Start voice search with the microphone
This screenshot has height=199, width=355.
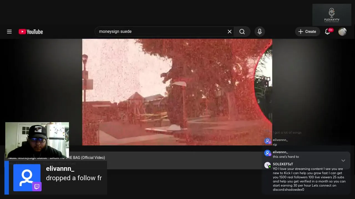(x=260, y=32)
